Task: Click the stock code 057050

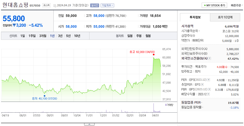Action: [x=35, y=6]
